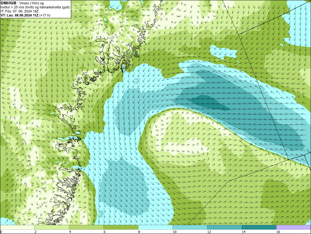The height and width of the screenshot is (234, 311).
Task: Click legend scale label '12'
Action: click(209, 232)
